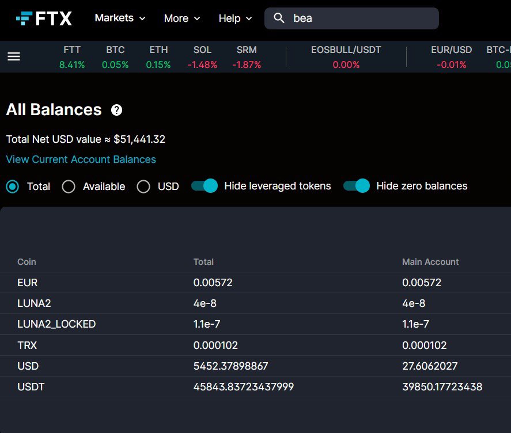Open EUR/USD ticker in market bar
Screen dimensions: 511x433
451,57
